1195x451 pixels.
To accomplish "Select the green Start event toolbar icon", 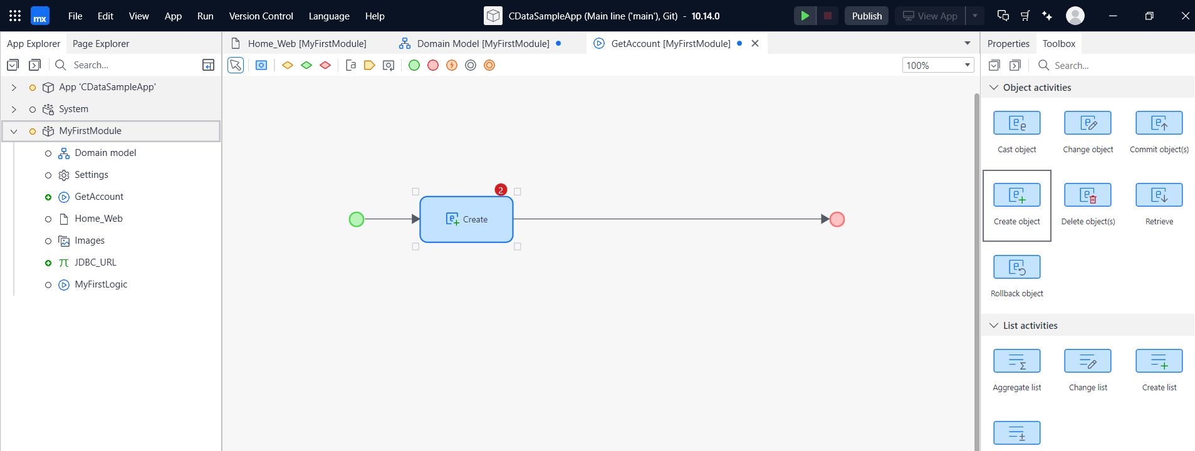I will coord(414,65).
